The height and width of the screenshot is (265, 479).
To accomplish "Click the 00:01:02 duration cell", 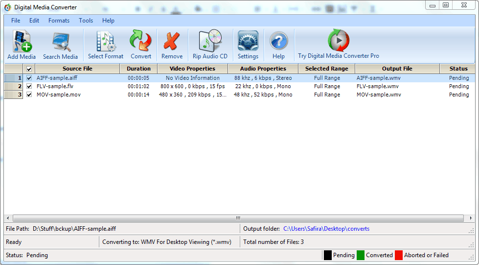I will tap(138, 86).
